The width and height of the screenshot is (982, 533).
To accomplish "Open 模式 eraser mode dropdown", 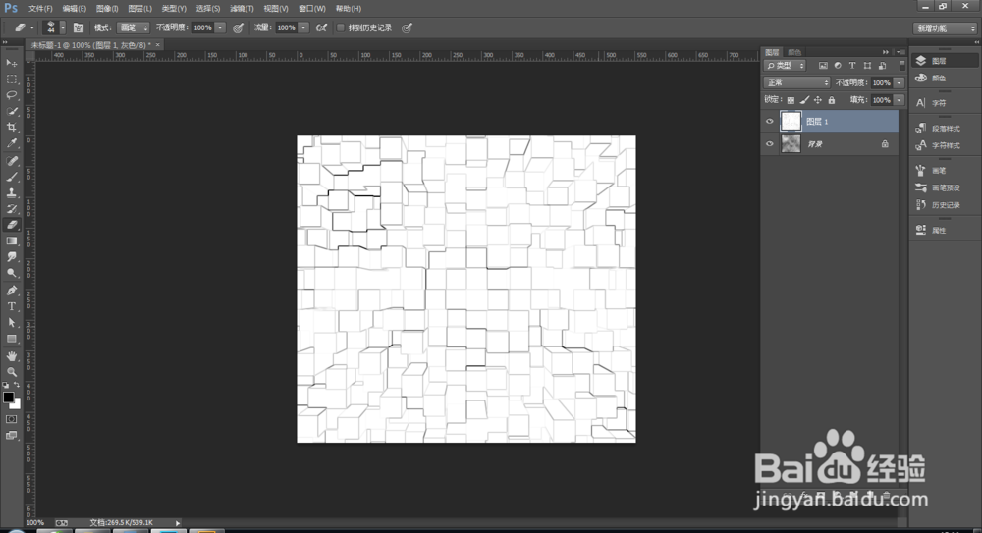I will point(134,27).
